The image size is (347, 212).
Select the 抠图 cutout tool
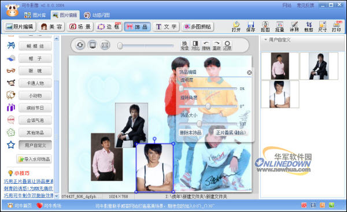(x=265, y=27)
